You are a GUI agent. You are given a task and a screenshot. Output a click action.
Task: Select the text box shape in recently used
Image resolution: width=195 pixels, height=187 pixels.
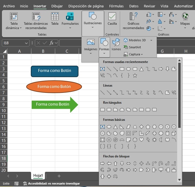103,69
